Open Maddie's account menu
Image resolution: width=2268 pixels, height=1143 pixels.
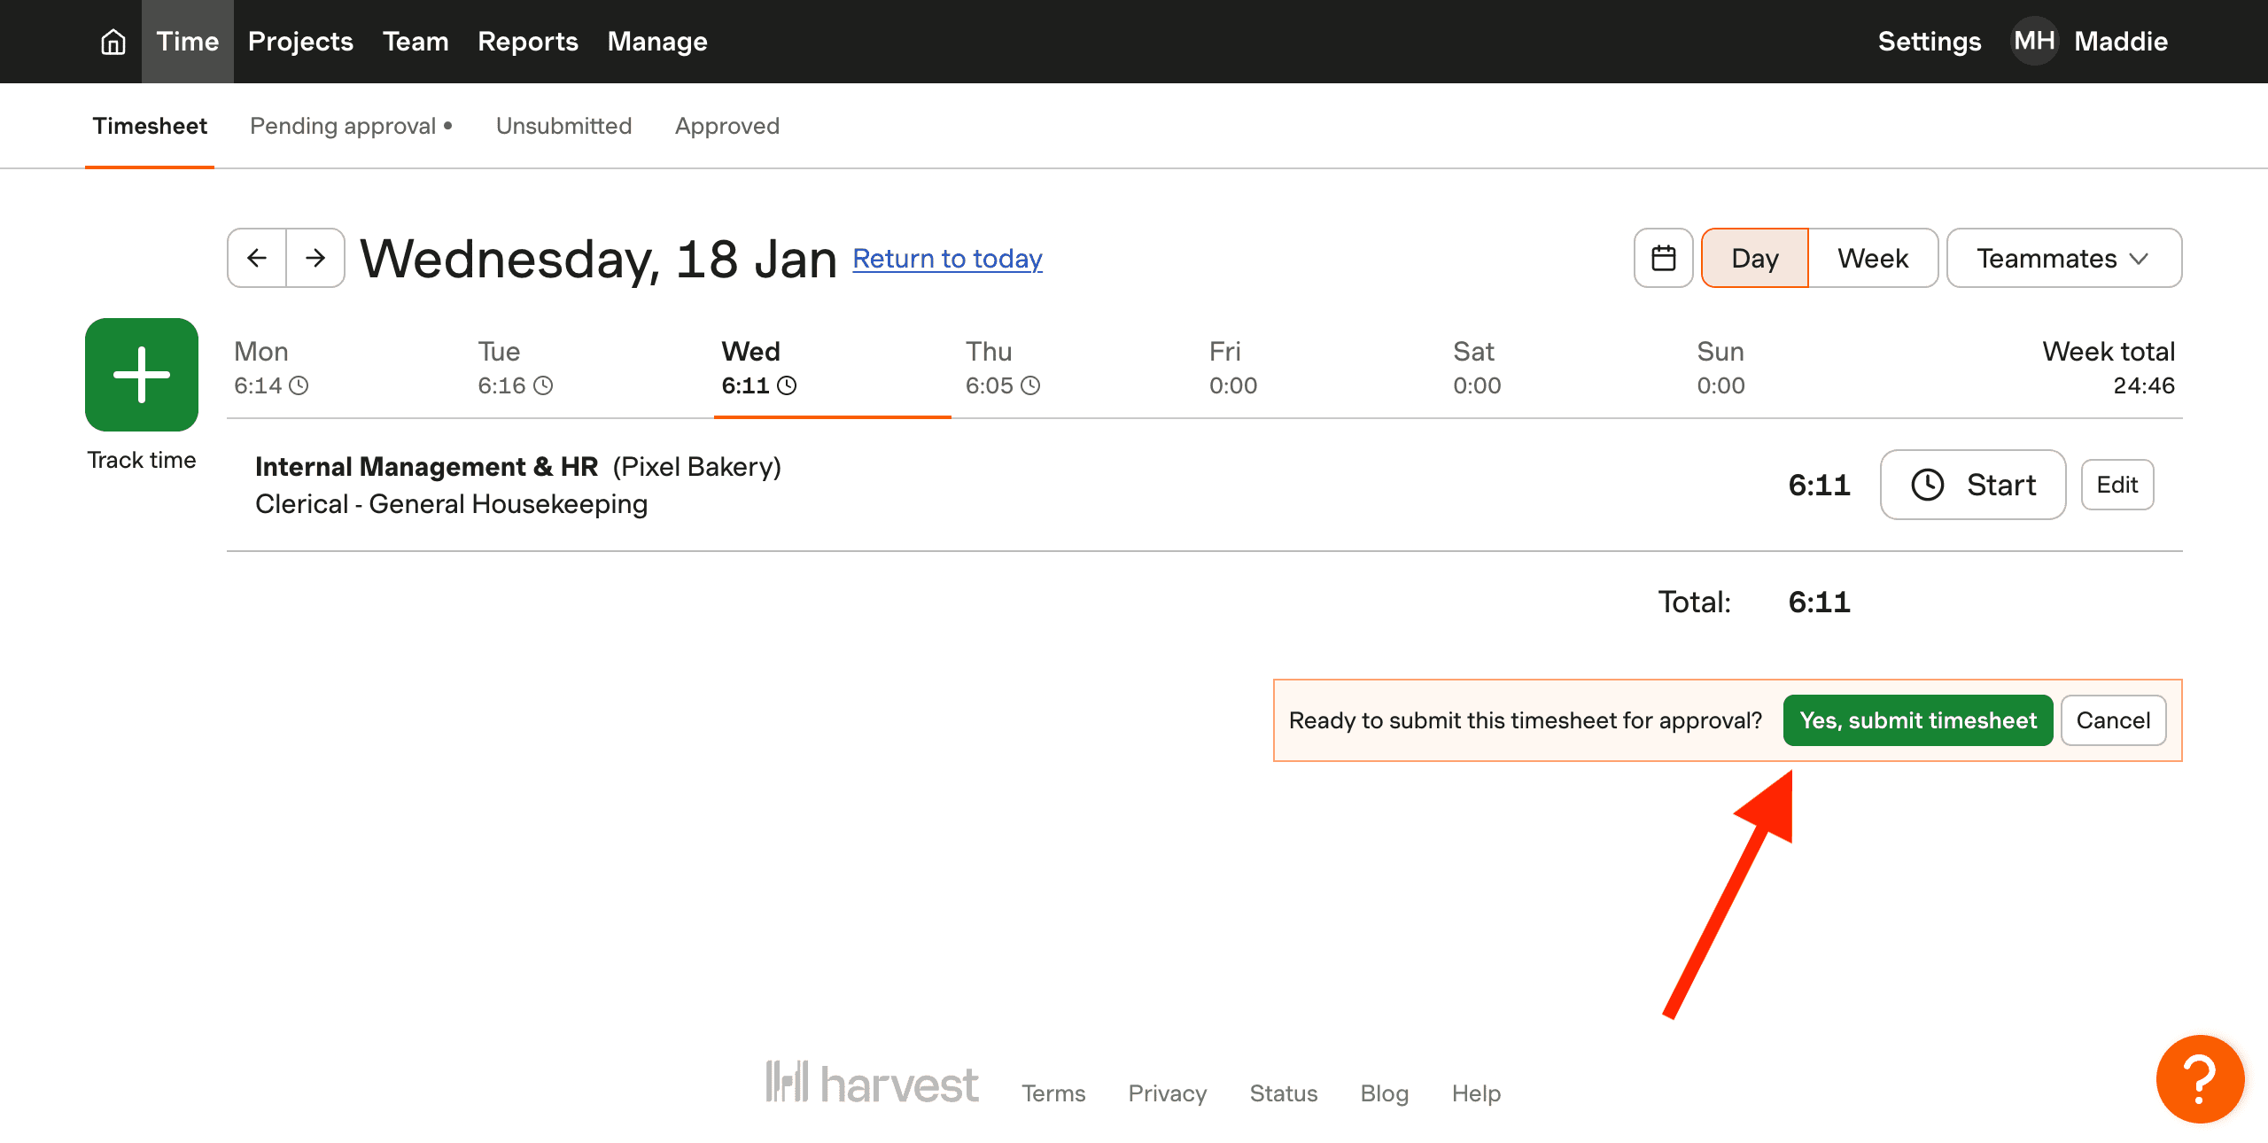click(2121, 42)
